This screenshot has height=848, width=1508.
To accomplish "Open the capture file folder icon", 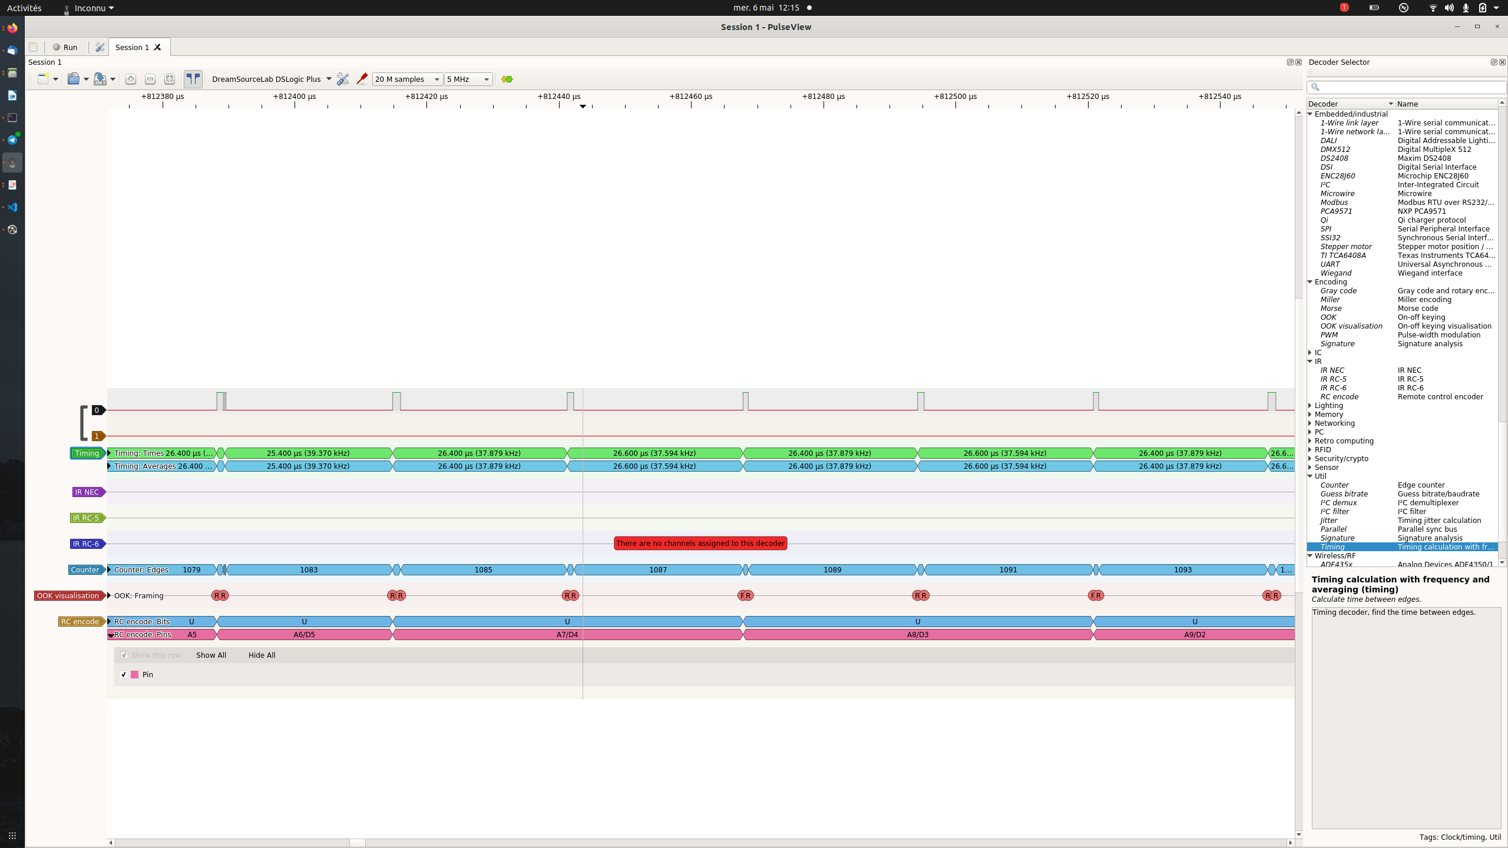I will point(75,79).
